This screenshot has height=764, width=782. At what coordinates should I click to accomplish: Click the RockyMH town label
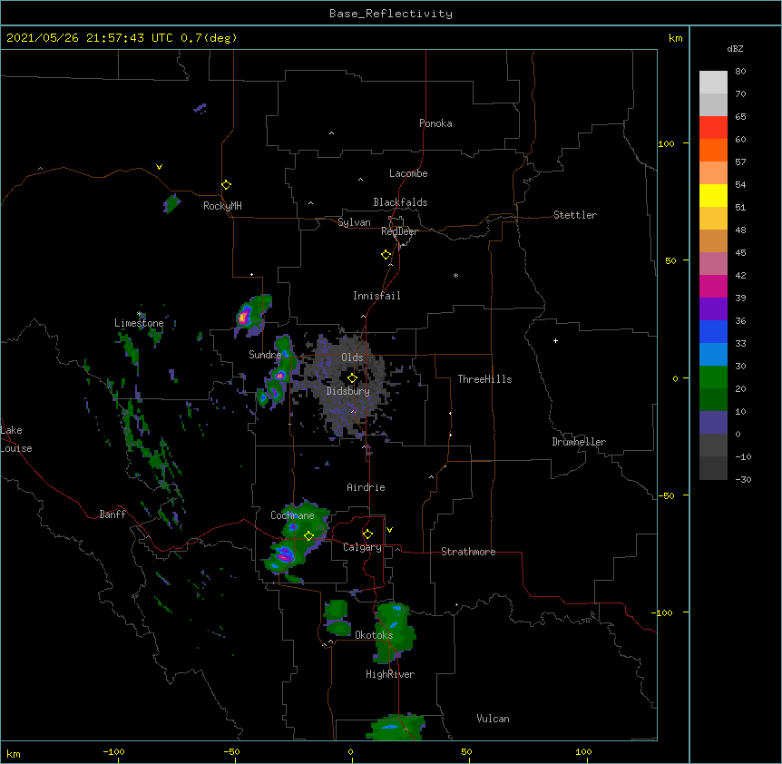(222, 206)
